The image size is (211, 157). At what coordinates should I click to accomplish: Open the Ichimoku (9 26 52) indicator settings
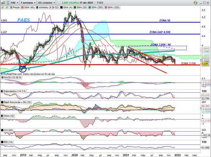(49, 7)
